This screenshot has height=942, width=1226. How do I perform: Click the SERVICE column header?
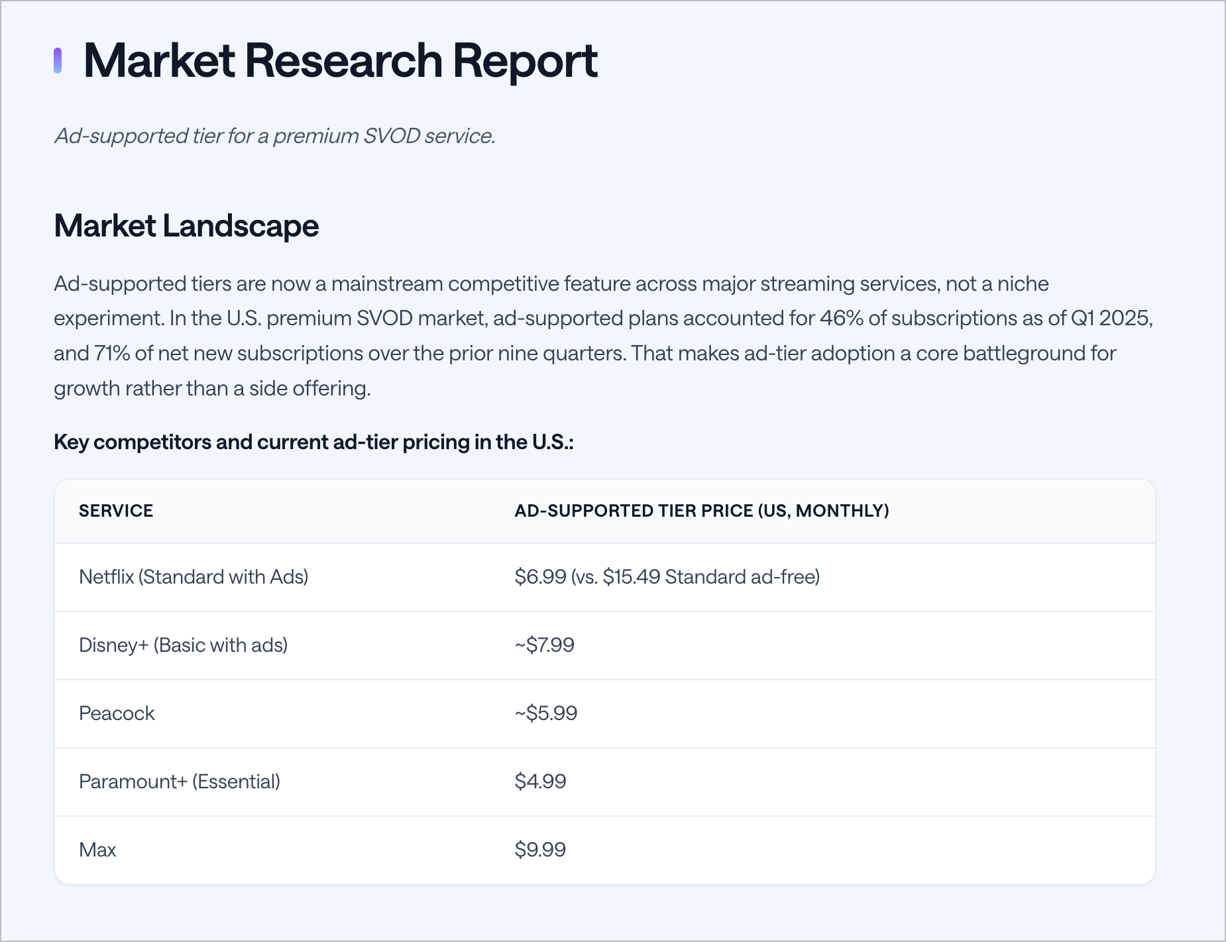point(116,511)
